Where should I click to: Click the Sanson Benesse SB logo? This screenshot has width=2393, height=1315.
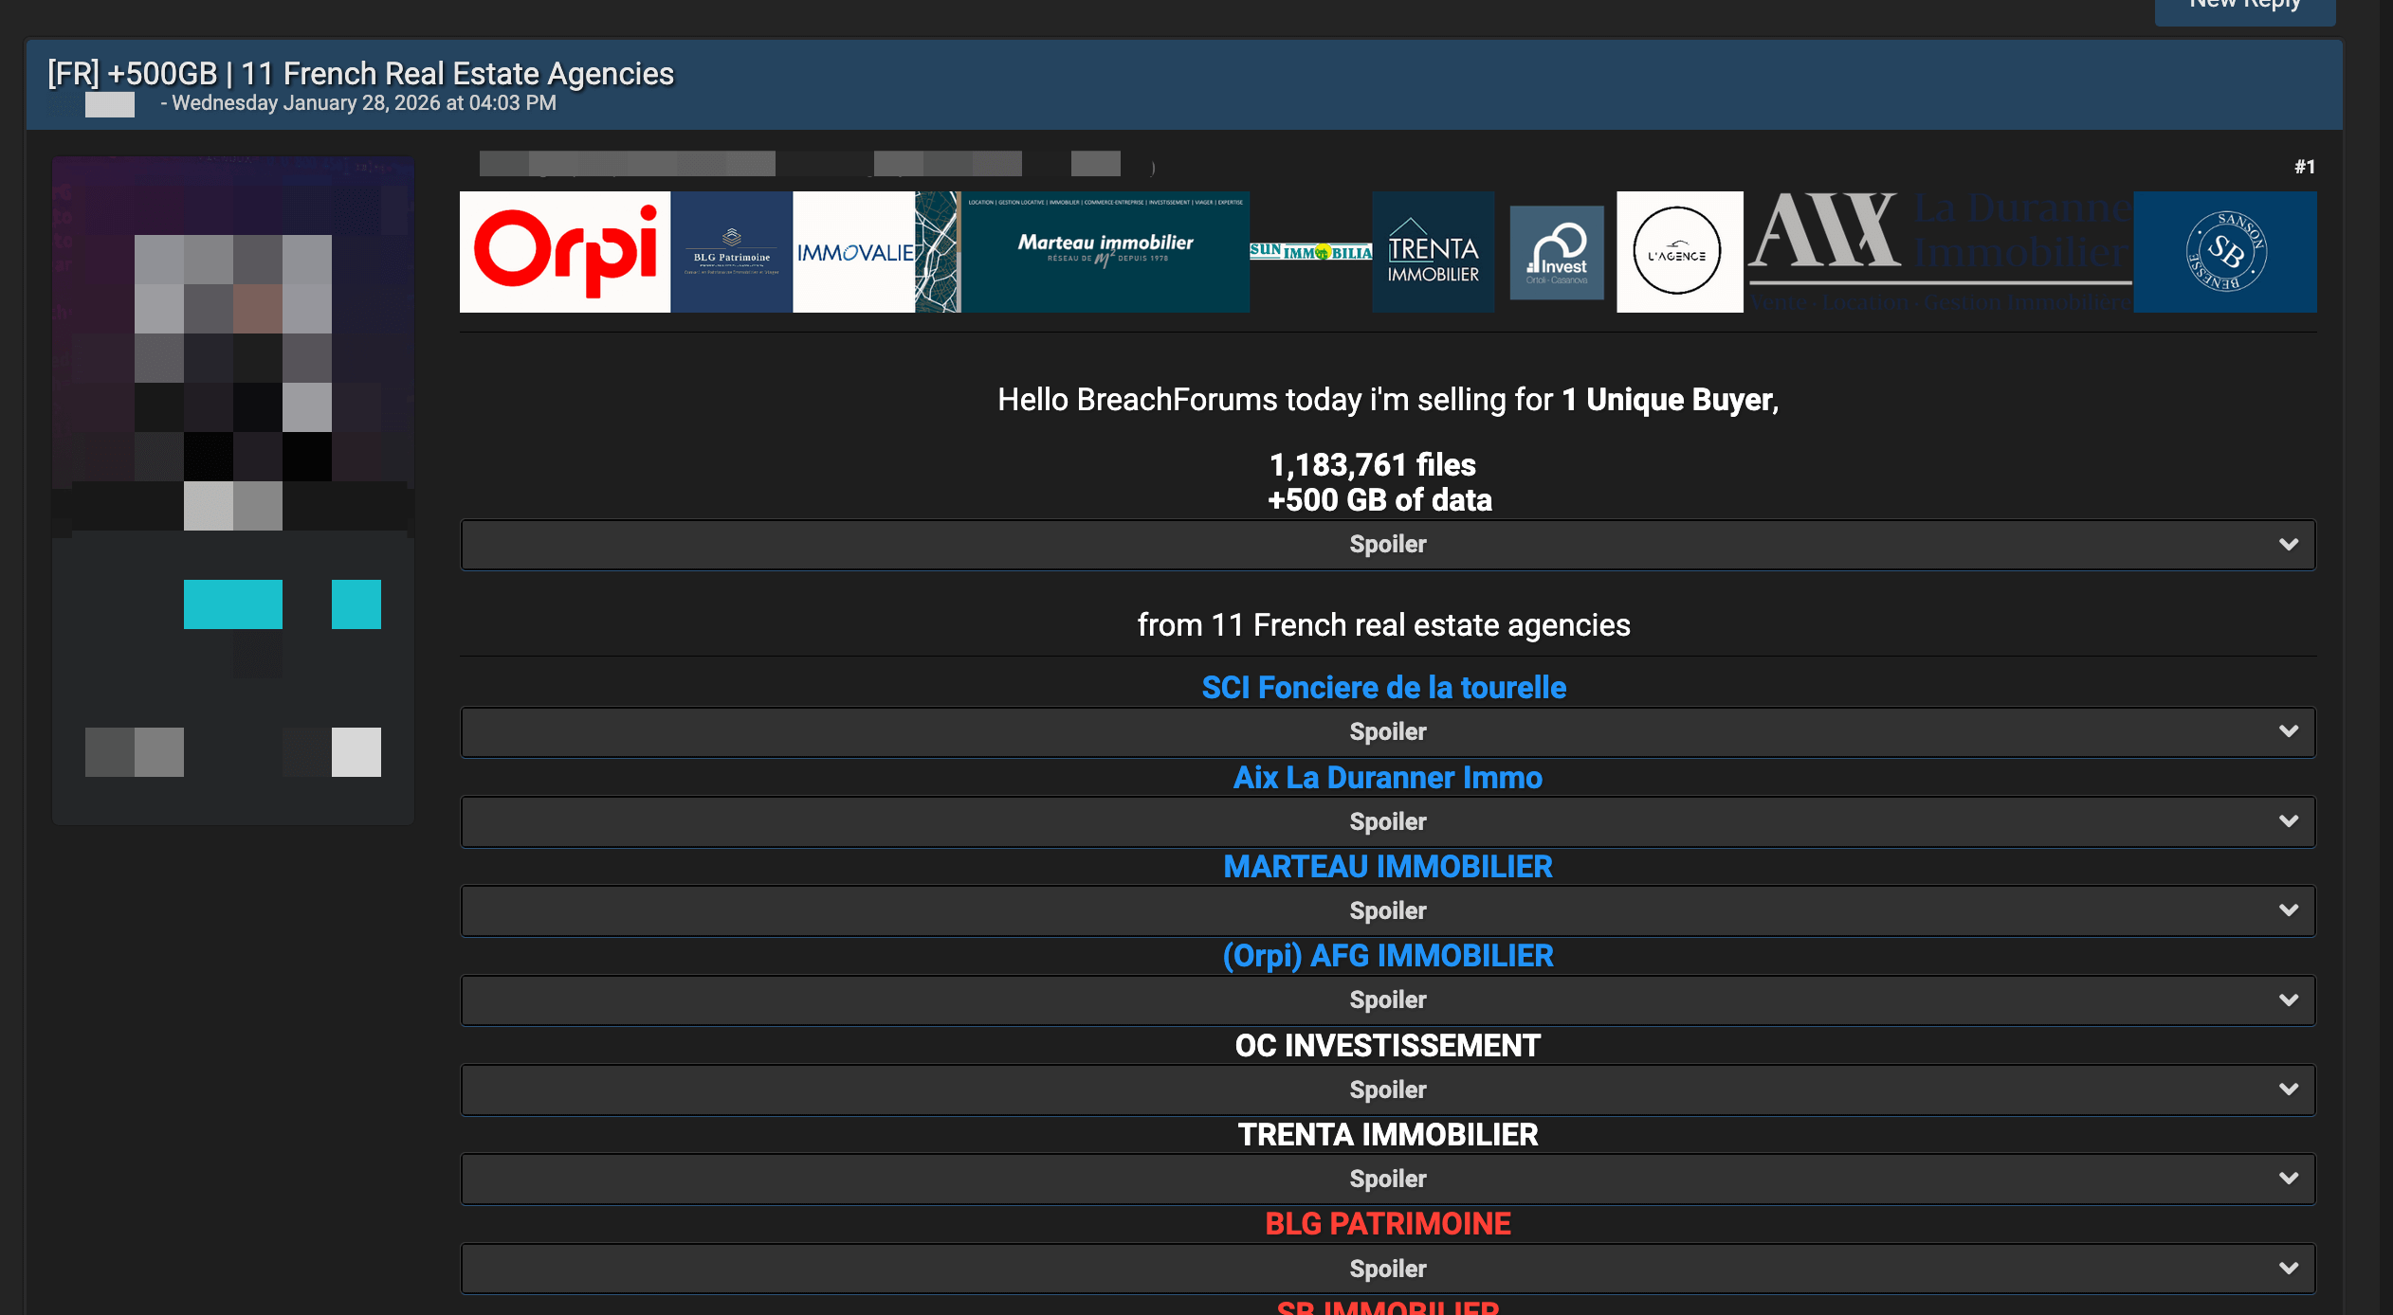coord(2224,252)
